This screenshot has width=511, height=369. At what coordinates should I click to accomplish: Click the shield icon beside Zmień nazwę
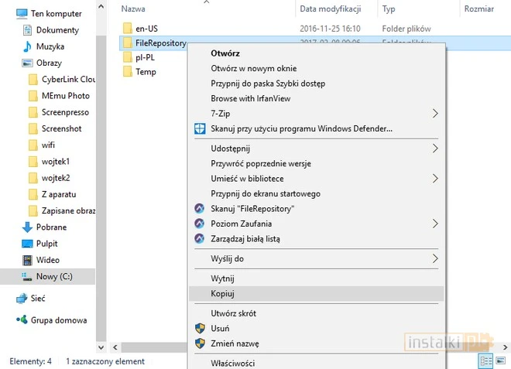(x=200, y=343)
